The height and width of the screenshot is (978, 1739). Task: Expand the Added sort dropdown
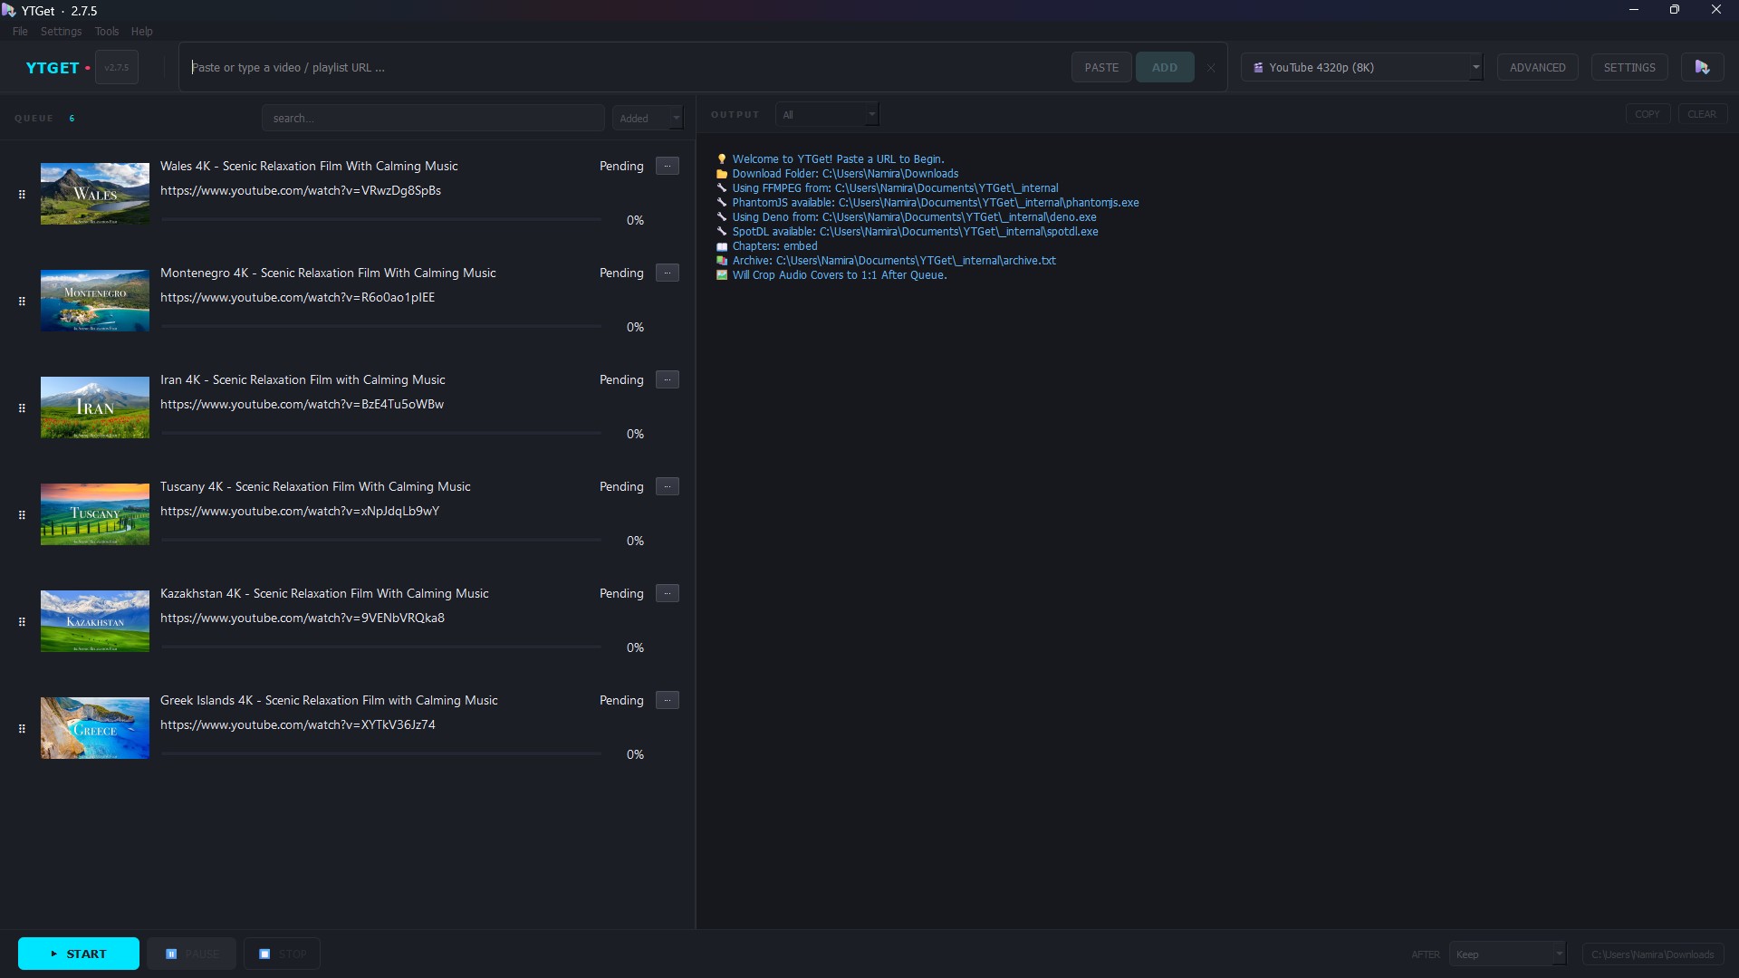[x=648, y=118]
